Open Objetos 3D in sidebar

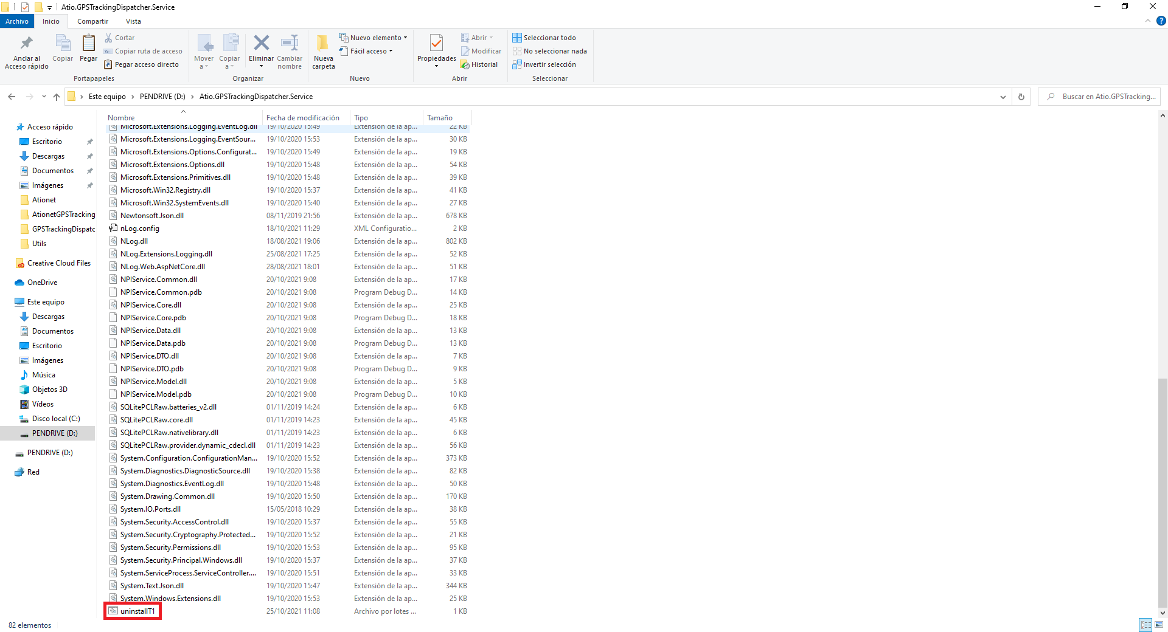[49, 390]
